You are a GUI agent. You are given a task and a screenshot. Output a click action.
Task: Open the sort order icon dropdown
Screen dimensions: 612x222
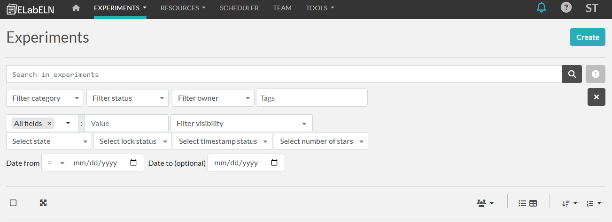pyautogui.click(x=569, y=203)
